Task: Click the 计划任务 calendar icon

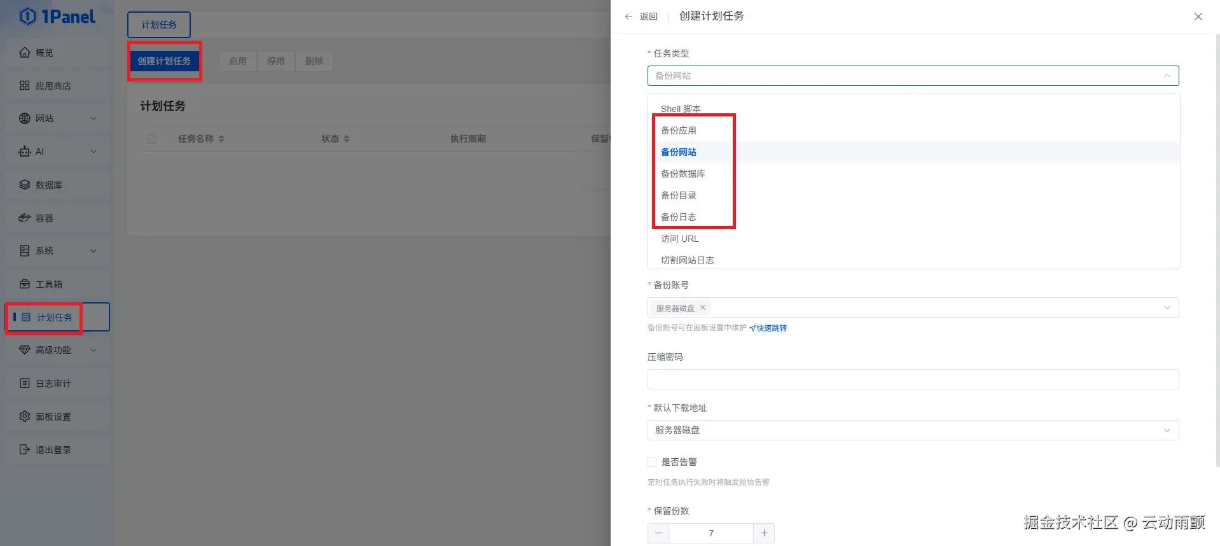Action: point(26,317)
